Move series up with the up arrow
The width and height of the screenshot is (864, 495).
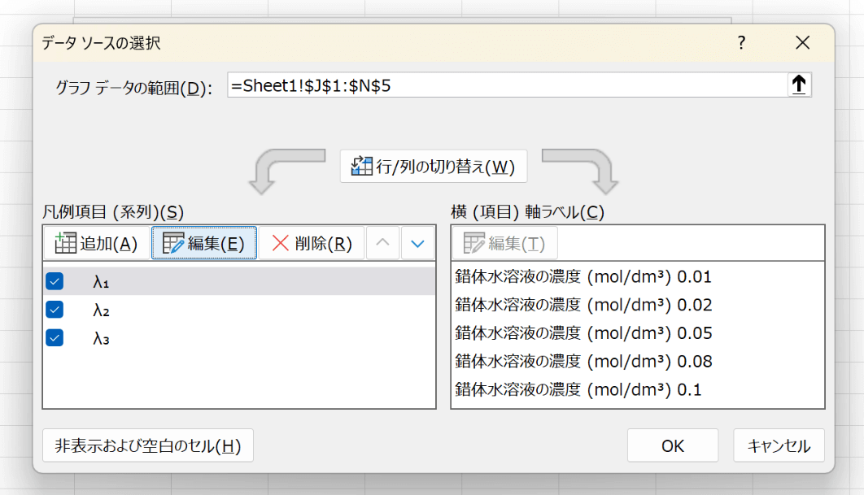point(384,243)
